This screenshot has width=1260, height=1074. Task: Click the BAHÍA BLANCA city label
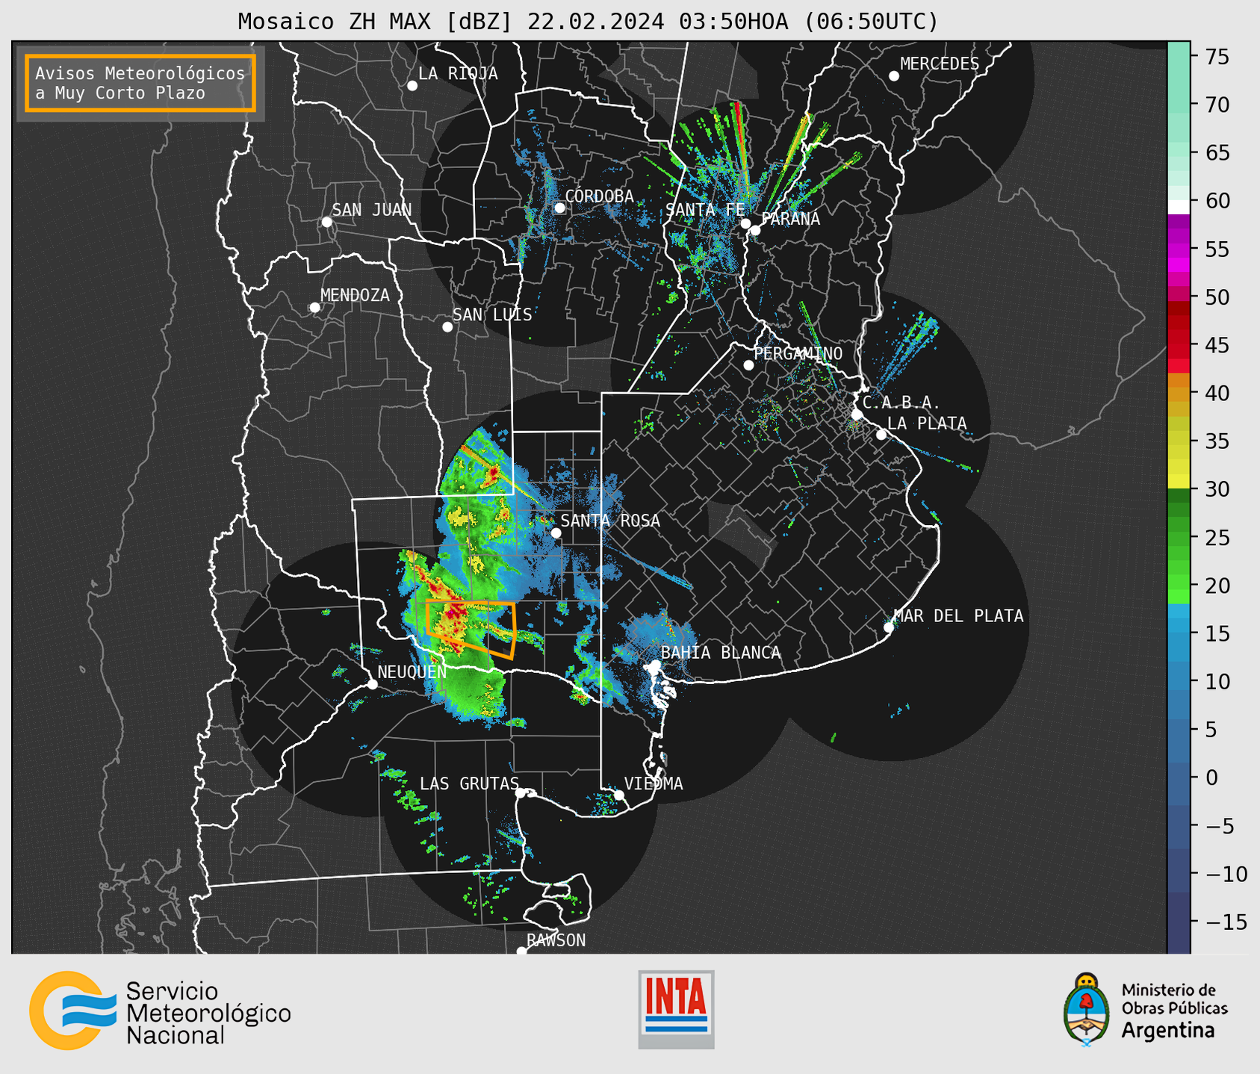[721, 653]
